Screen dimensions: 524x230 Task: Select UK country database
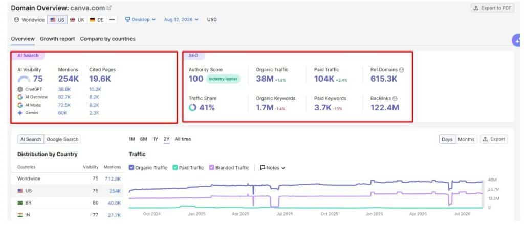tap(77, 20)
